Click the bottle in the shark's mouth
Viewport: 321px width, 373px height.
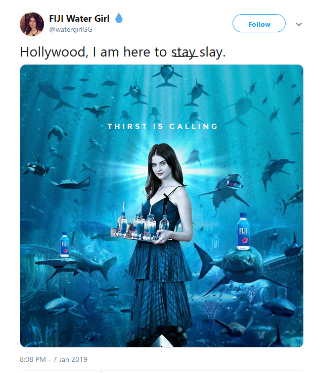pyautogui.click(x=235, y=184)
